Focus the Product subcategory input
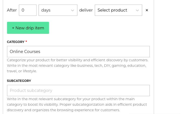The width and height of the screenshot is (185, 114). point(78,90)
